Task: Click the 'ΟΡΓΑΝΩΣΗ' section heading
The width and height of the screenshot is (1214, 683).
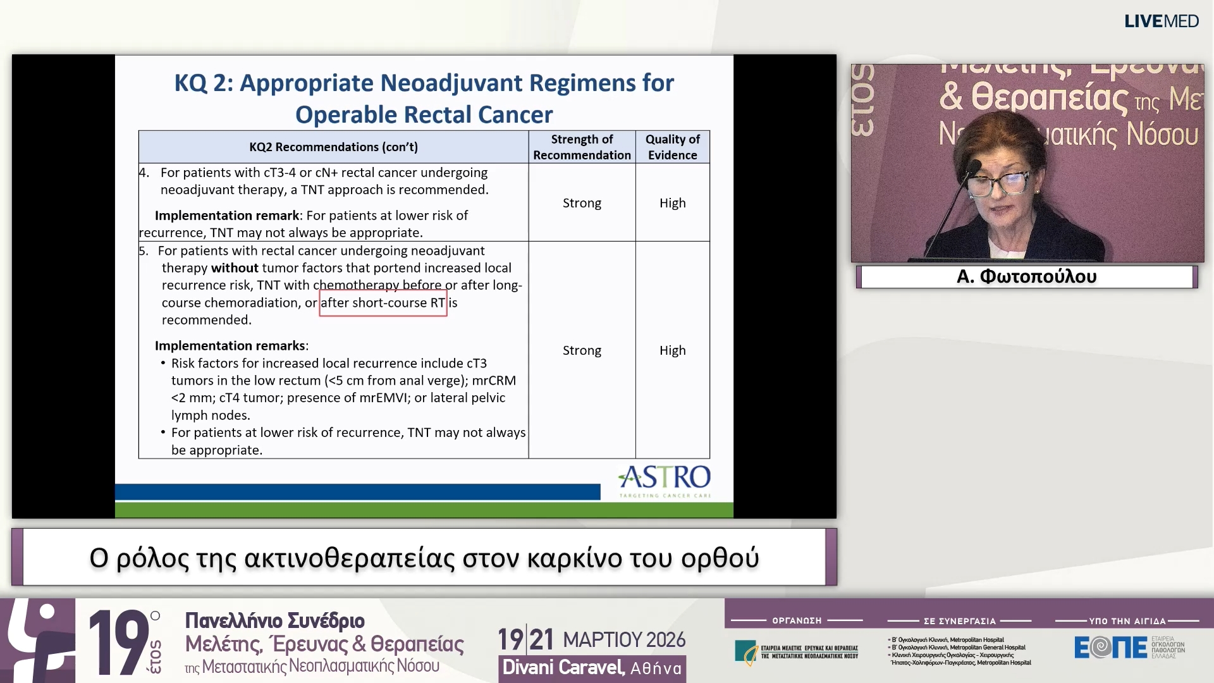Action: (x=797, y=621)
